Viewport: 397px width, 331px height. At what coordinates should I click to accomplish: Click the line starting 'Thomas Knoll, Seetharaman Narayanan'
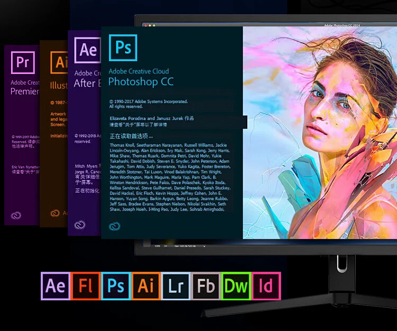click(x=168, y=145)
